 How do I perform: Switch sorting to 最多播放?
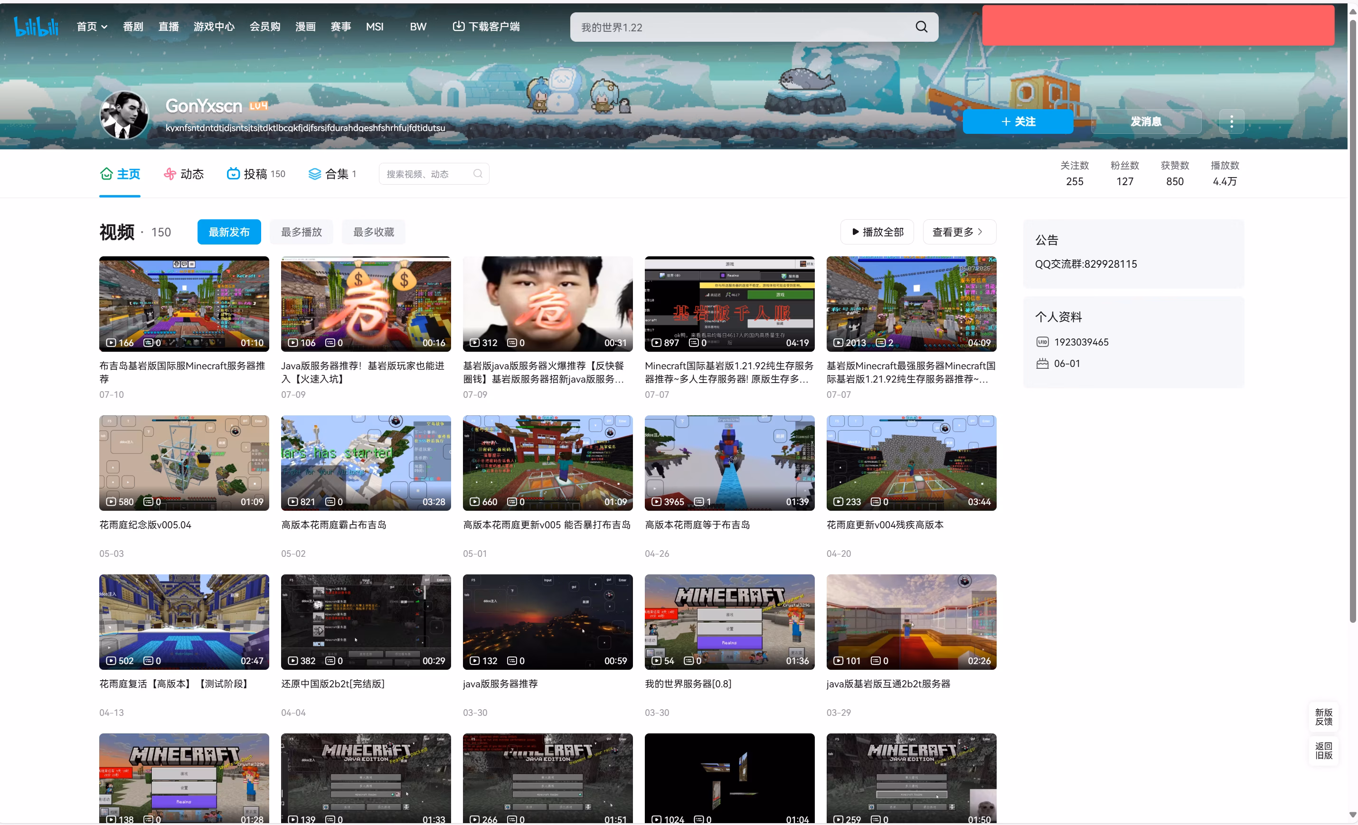coord(301,232)
